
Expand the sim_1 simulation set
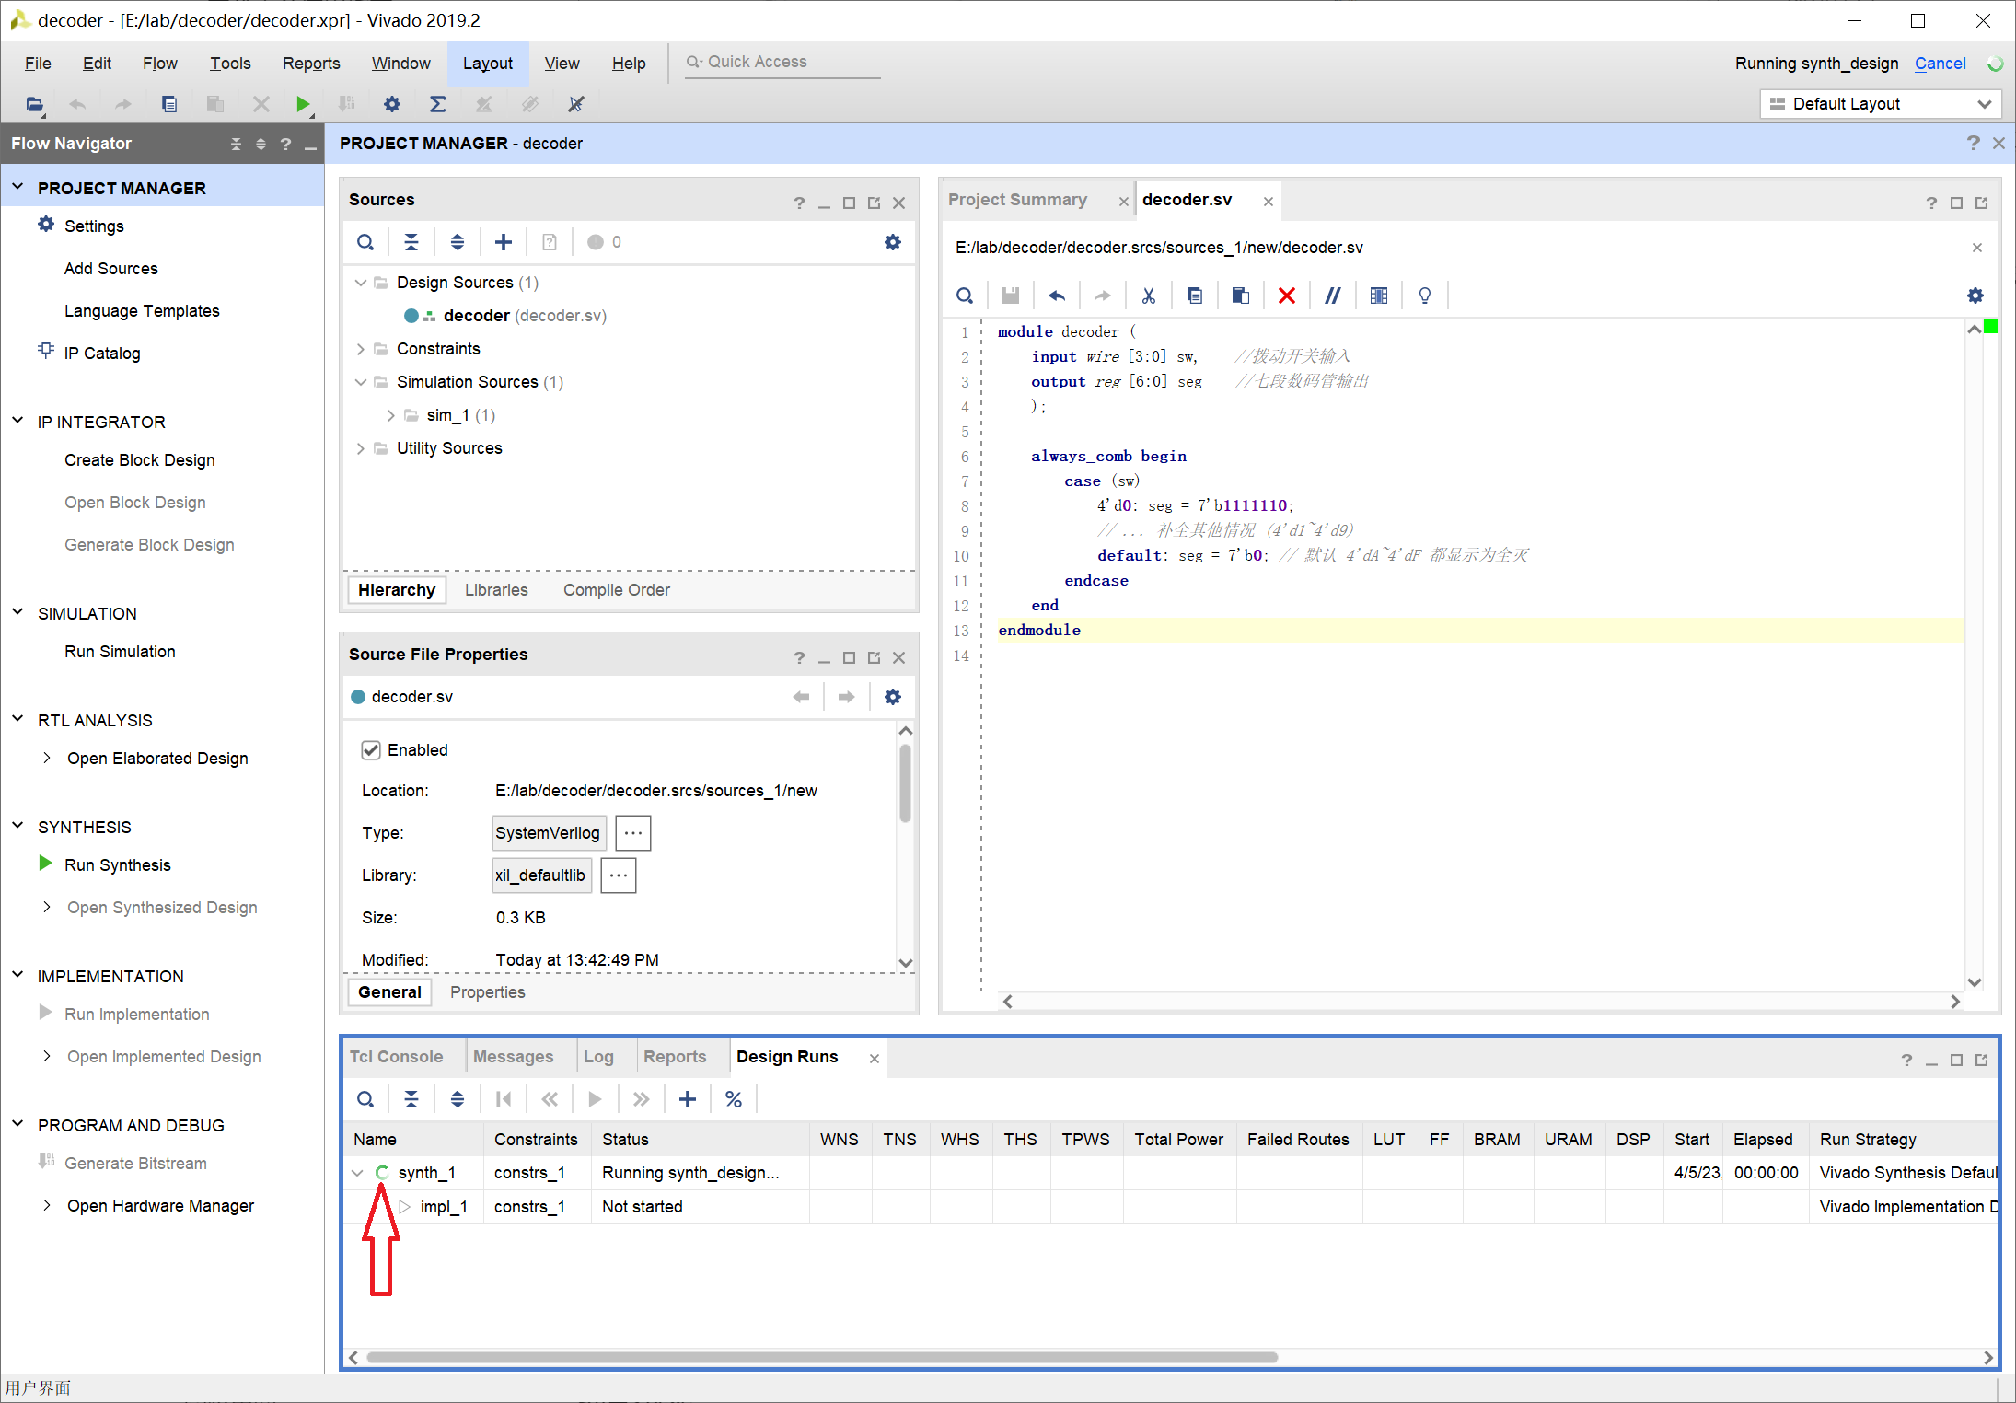391,415
